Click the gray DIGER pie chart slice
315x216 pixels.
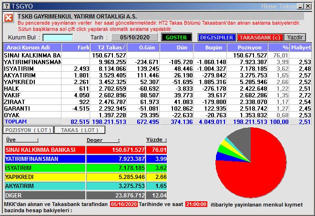[x=242, y=140]
